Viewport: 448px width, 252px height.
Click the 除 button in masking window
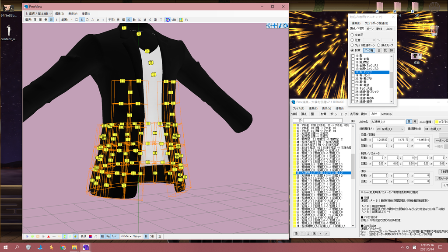pyautogui.click(x=392, y=50)
